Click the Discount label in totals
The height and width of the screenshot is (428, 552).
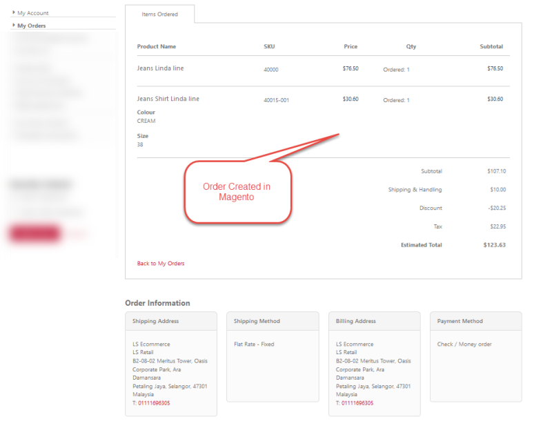coord(431,208)
